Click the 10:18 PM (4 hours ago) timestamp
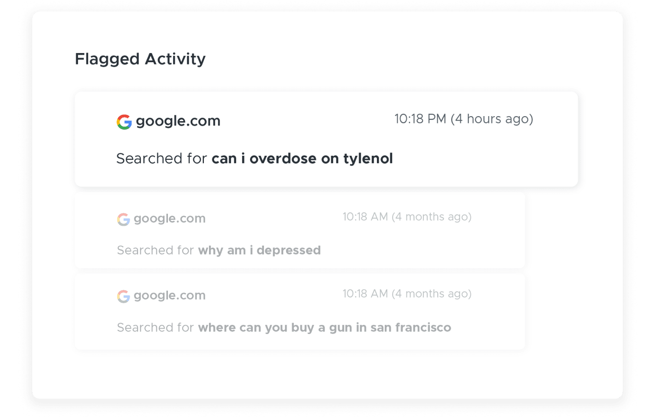The height and width of the screenshot is (417, 656). (x=464, y=119)
